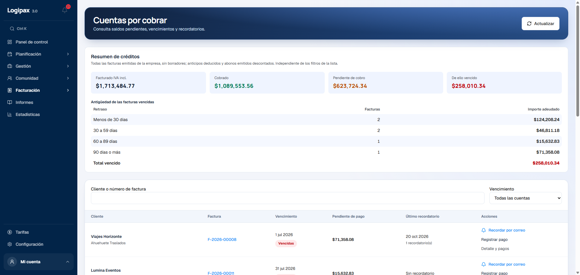
Task: Click Registrar pago for Viajes Horizonte
Action: pos(494,240)
